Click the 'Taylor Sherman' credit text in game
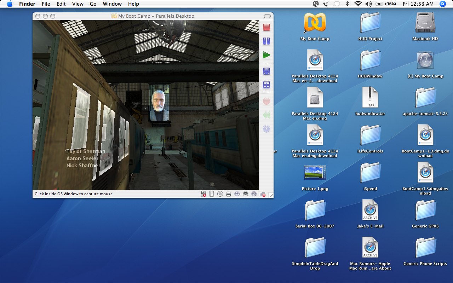453x283 pixels. coord(86,151)
